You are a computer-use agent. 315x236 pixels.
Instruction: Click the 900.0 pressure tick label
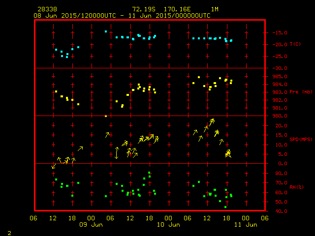tap(279, 116)
